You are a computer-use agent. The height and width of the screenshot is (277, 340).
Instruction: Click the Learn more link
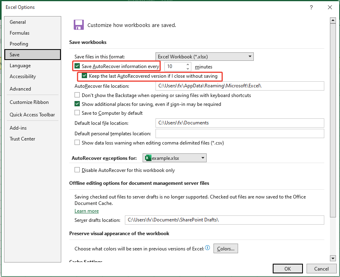pyautogui.click(x=86, y=211)
